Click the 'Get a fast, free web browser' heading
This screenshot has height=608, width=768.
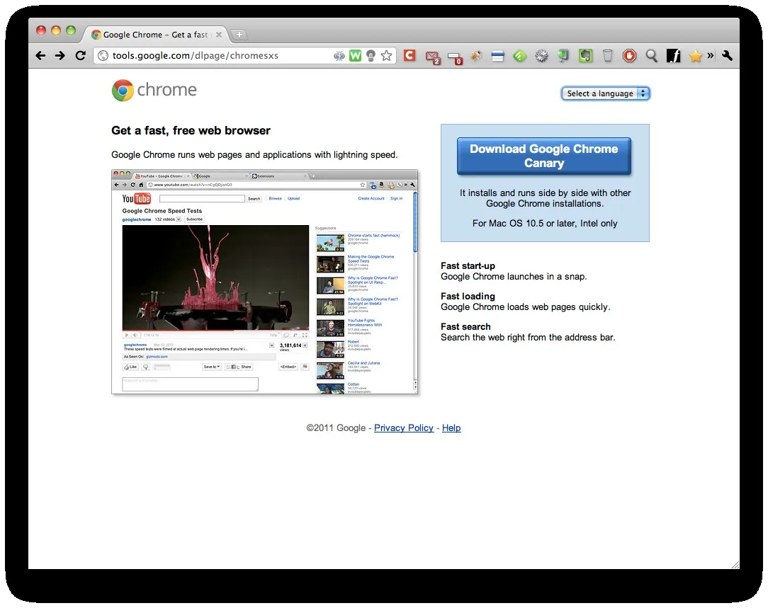click(x=191, y=131)
